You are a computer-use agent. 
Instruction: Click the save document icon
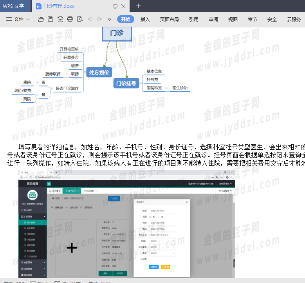click(x=51, y=19)
